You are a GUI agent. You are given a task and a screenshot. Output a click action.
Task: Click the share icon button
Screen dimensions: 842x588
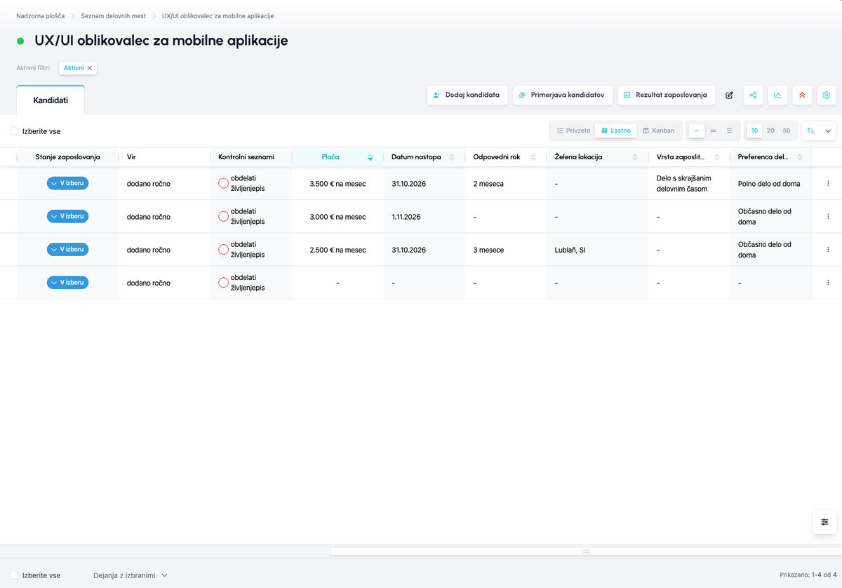tap(753, 95)
